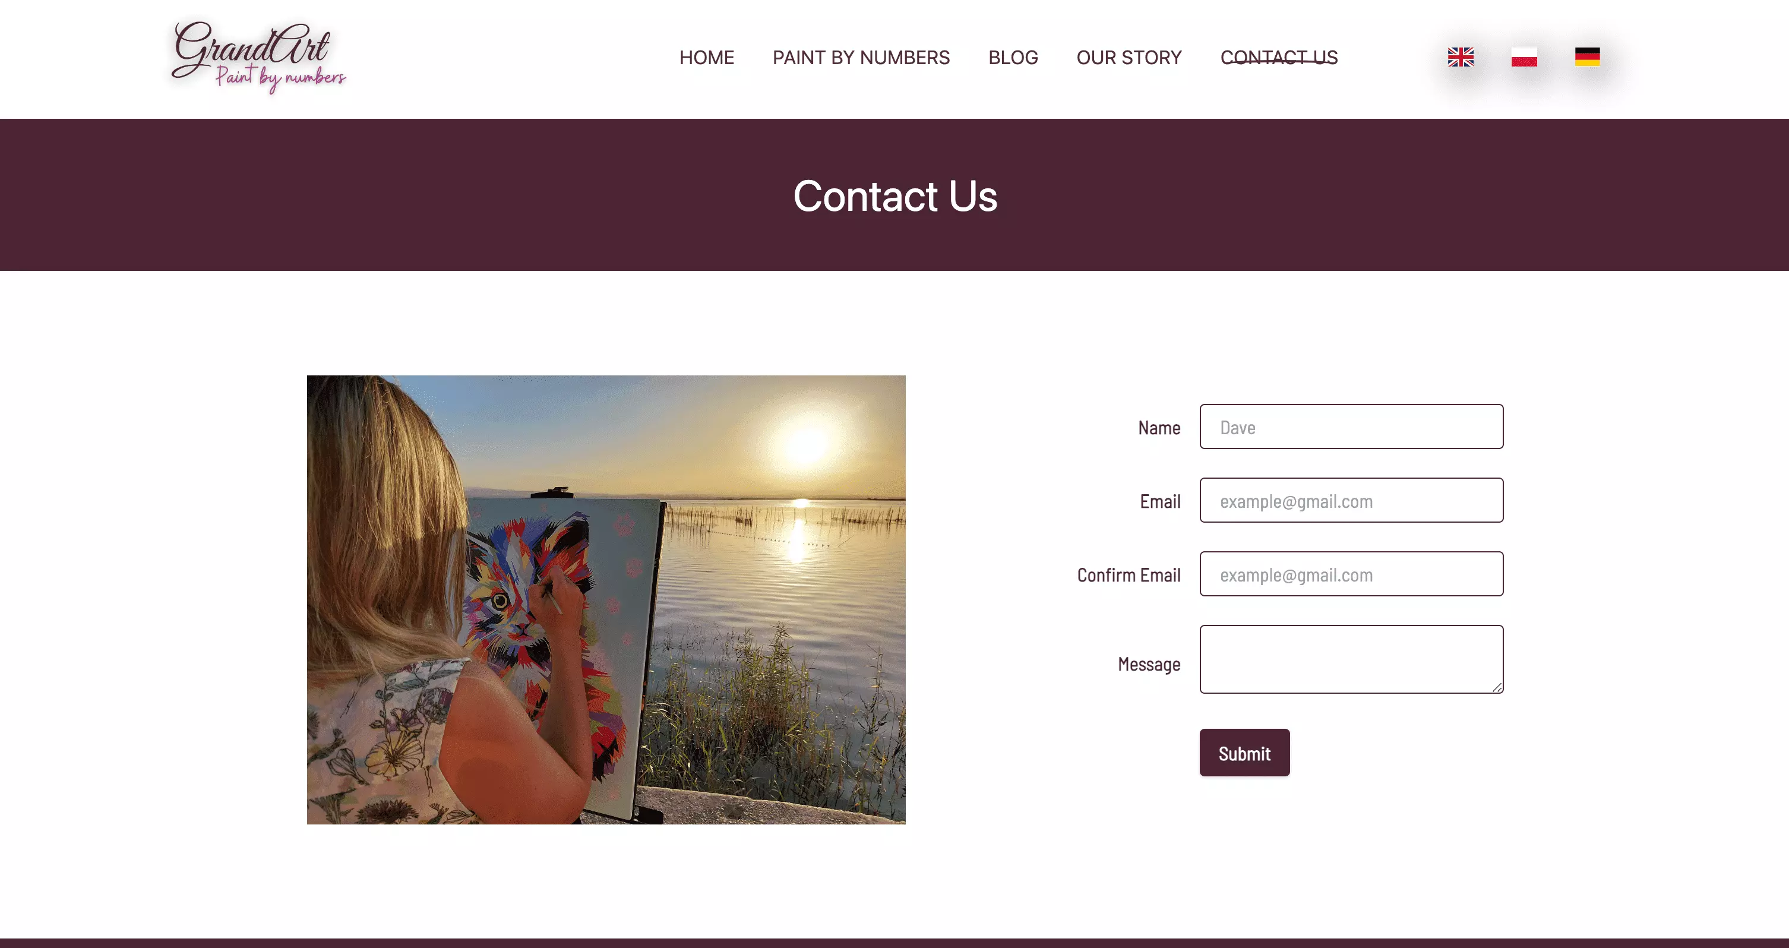Select the Confirm Email input field
Image resolution: width=1789 pixels, height=948 pixels.
coord(1351,574)
